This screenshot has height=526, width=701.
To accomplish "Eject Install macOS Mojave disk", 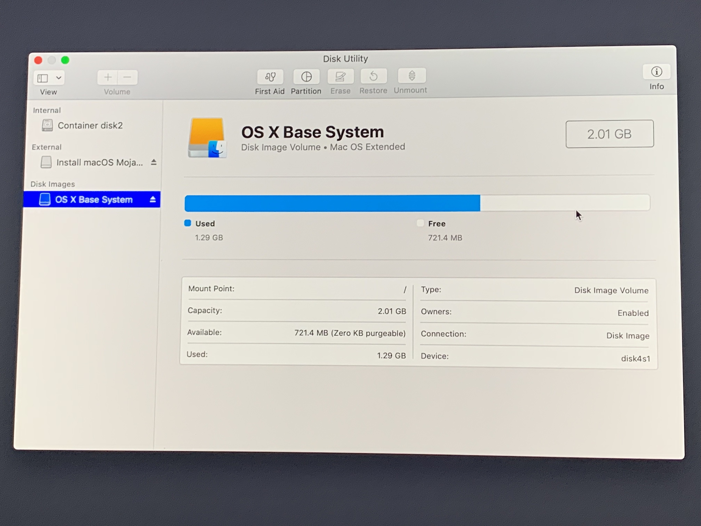I will 154,162.
